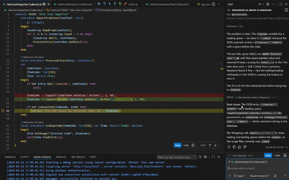Toggle the chat sidebar layout icon
Viewport: 289px width, 180px height.
click(286, 10)
